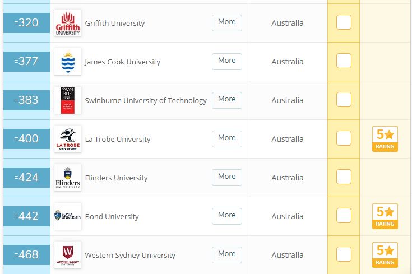Click La Trobe's 5-star rating badge
This screenshot has width=412, height=274.
pyautogui.click(x=385, y=139)
